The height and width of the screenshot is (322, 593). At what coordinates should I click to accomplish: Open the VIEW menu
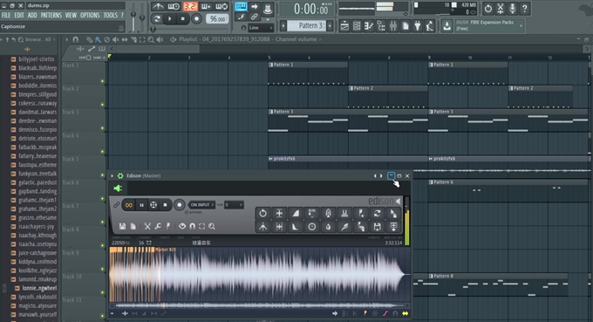[x=71, y=15]
